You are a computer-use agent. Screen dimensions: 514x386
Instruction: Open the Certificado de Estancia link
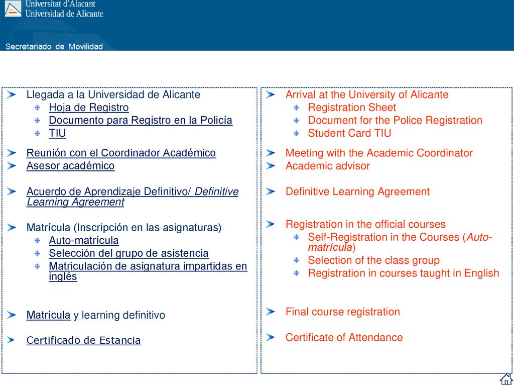(84, 340)
